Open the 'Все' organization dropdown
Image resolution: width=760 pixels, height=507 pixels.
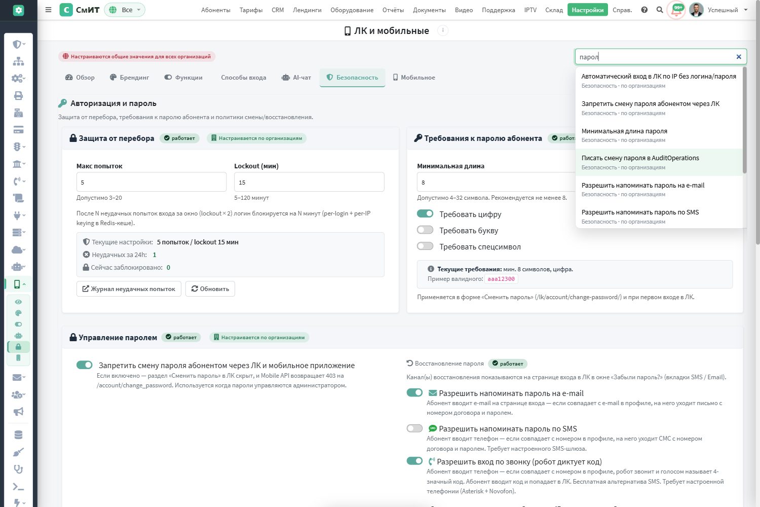pos(125,10)
